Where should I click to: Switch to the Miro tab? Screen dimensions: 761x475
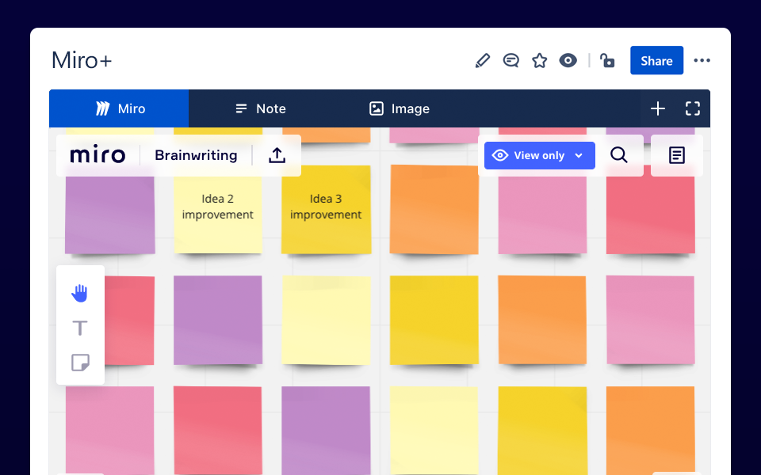[119, 108]
